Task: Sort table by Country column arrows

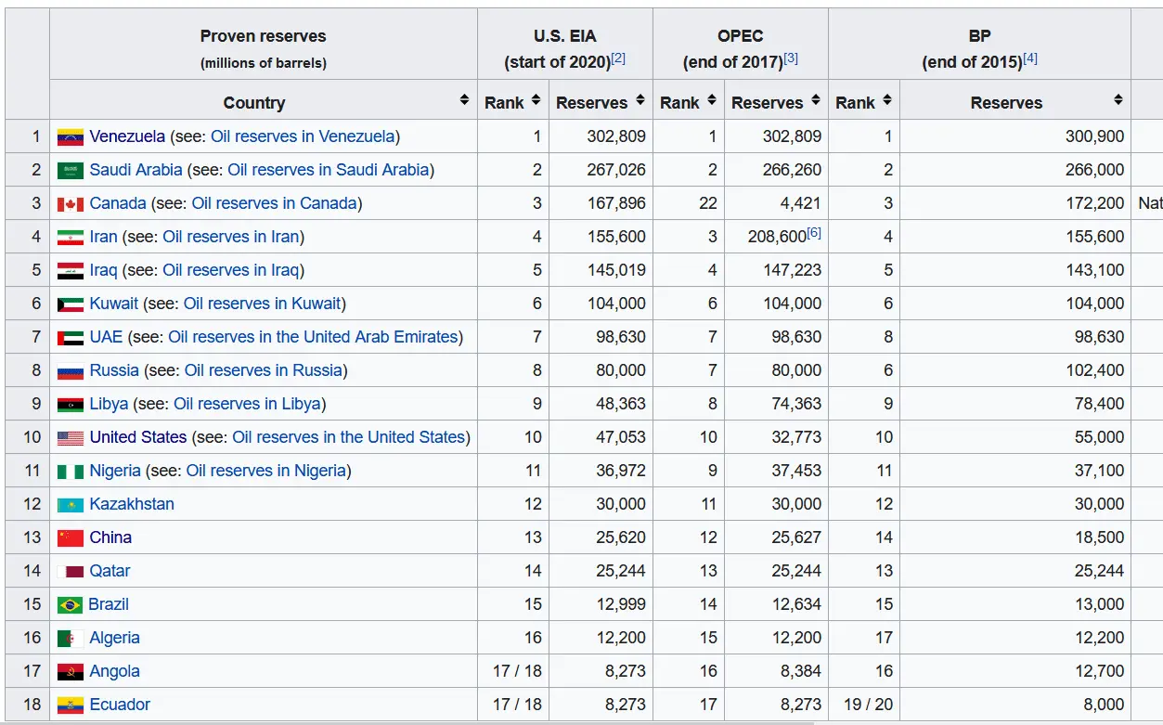Action: pyautogui.click(x=464, y=100)
